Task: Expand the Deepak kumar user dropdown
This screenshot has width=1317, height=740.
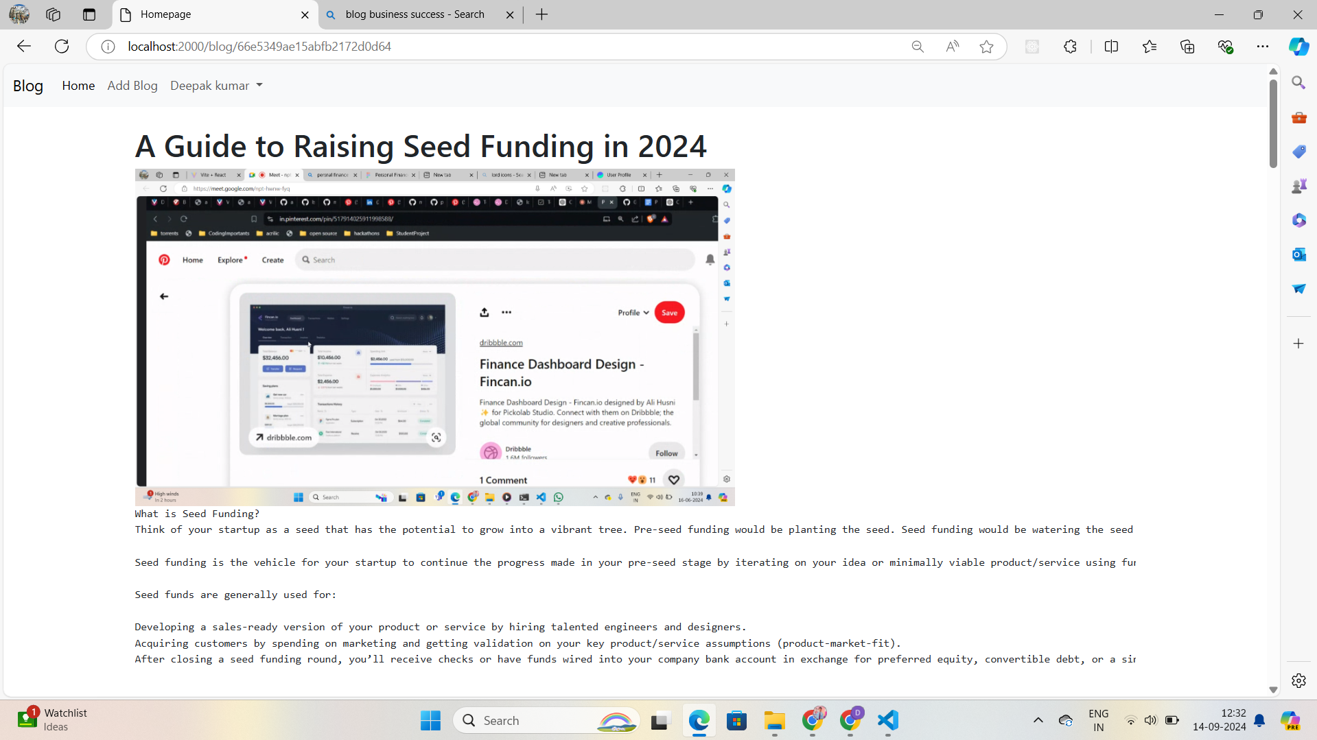Action: click(216, 86)
